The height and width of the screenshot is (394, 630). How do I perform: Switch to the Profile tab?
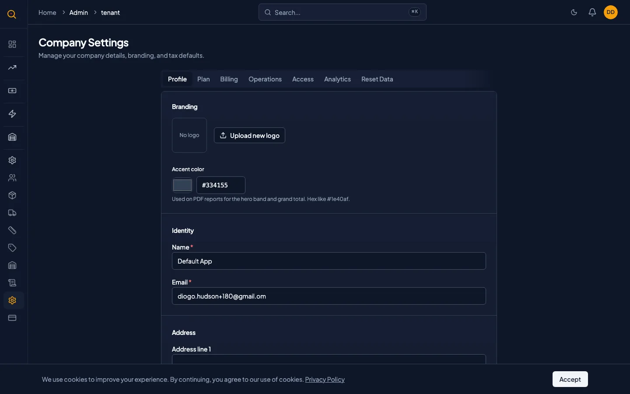pos(177,79)
